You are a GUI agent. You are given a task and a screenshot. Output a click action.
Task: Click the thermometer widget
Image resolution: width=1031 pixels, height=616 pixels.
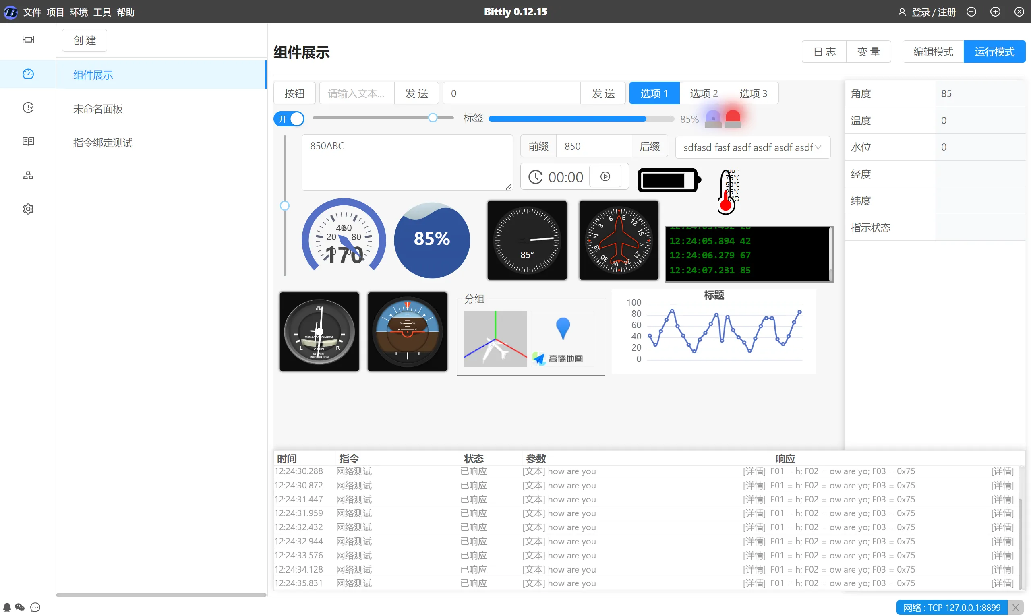tap(727, 192)
